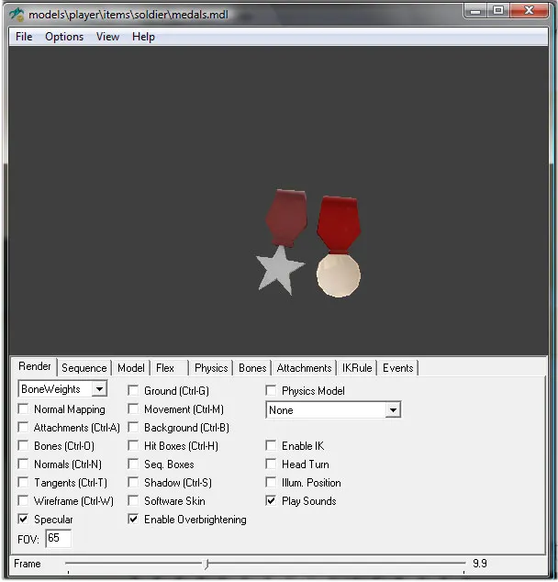Screen dimensions: 558x582
Task: Open the File menu
Action: point(24,37)
